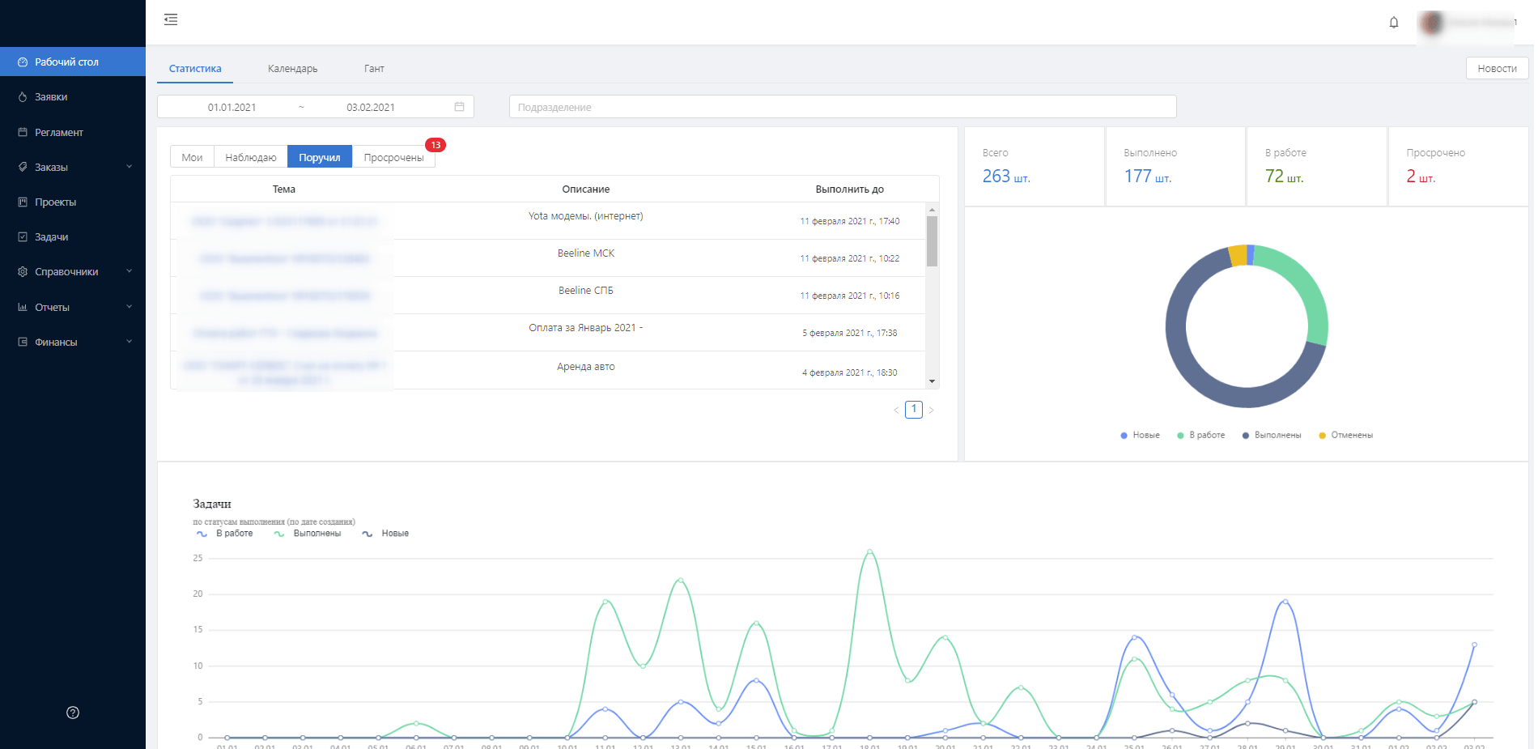This screenshot has height=749, width=1538.
Task: Open help via the question mark icon
Action: pos(73,713)
